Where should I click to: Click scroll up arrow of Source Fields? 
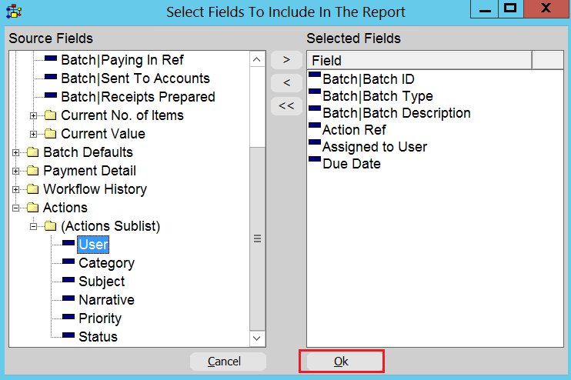point(257,59)
